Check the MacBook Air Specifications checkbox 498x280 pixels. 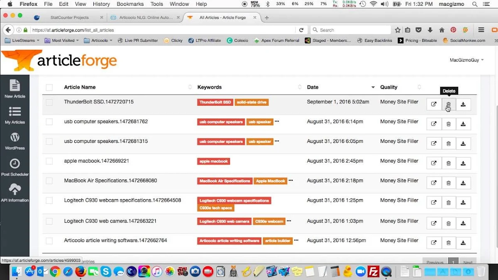[49, 181]
